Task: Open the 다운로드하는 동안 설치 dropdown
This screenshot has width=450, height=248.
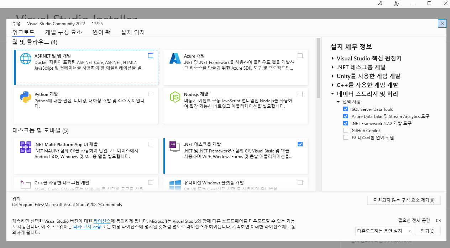Action: coord(384,231)
